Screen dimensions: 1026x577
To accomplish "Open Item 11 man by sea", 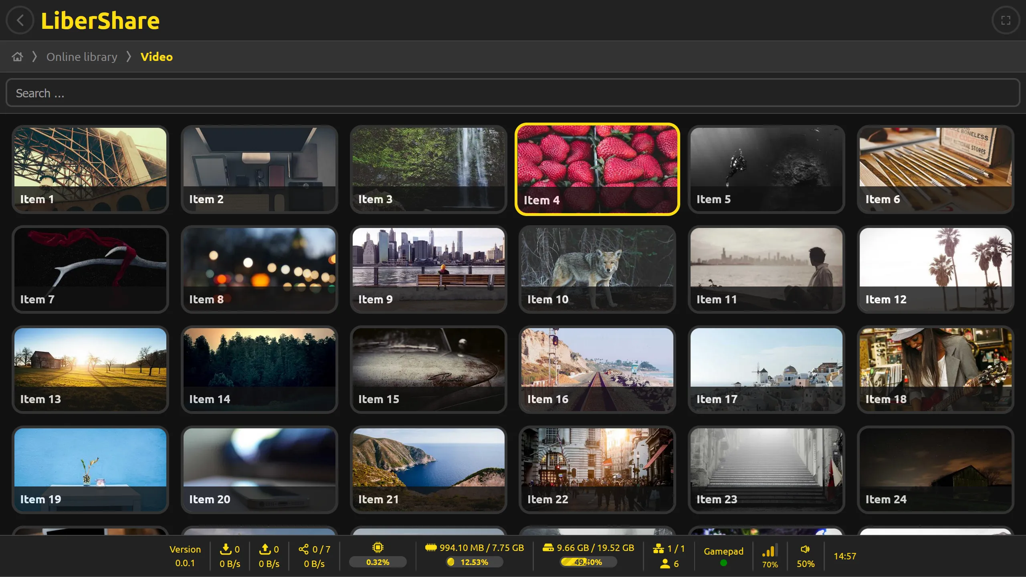I will click(x=766, y=269).
